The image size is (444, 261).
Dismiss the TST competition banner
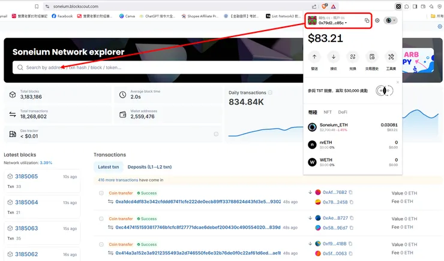398,82
